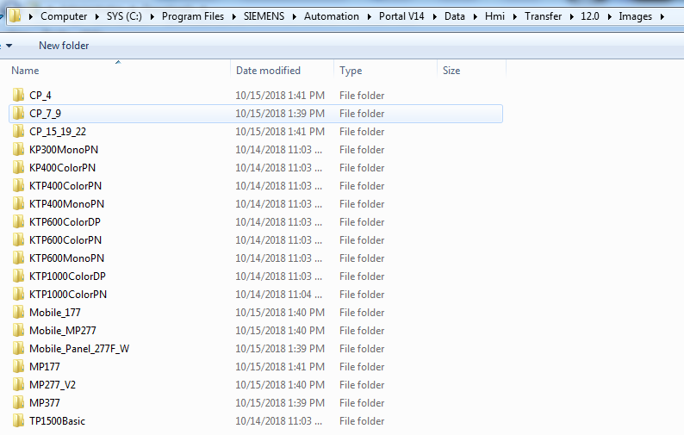This screenshot has width=684, height=435.
Task: Click the MP377 folder icon
Action: (18, 403)
